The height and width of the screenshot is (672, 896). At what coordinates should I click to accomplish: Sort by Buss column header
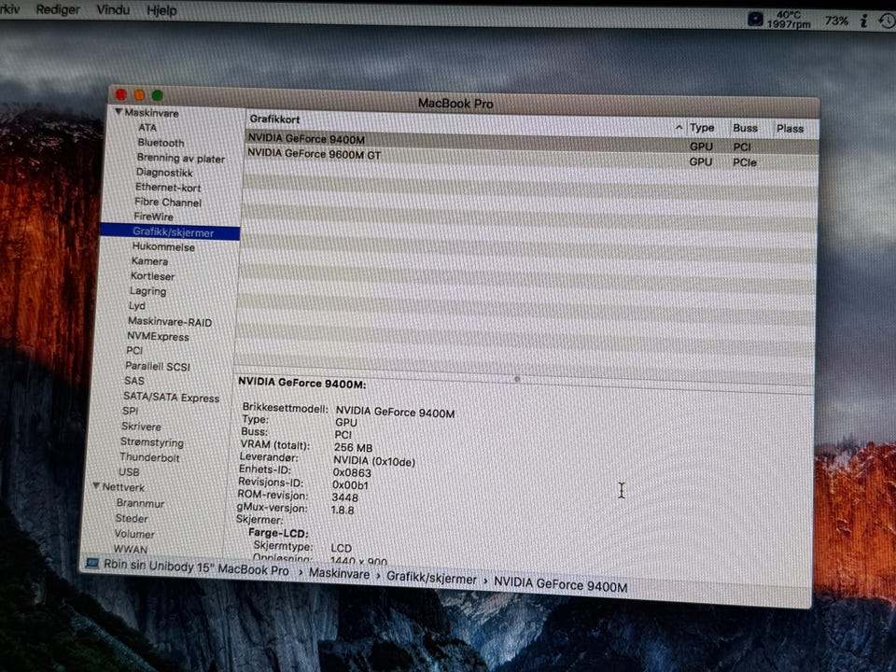coord(745,128)
